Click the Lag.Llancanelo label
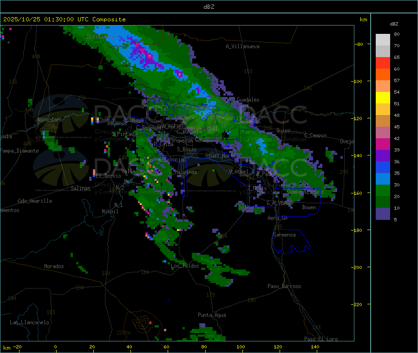Image resolution: width=418 pixels, height=353 pixels. point(30,322)
